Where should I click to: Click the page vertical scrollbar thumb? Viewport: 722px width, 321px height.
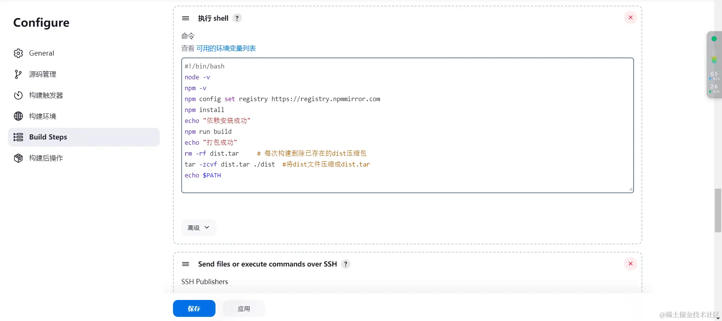click(x=718, y=210)
